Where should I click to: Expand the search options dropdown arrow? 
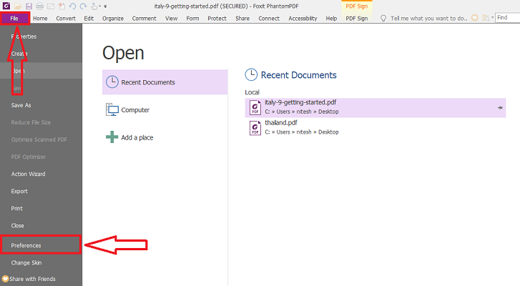point(493,18)
